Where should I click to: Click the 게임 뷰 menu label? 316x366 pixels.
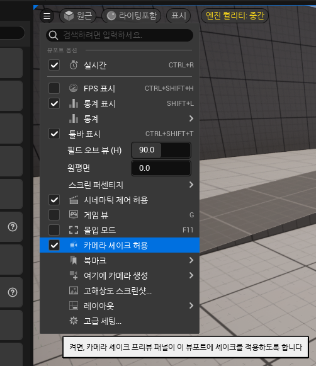[x=96, y=215]
